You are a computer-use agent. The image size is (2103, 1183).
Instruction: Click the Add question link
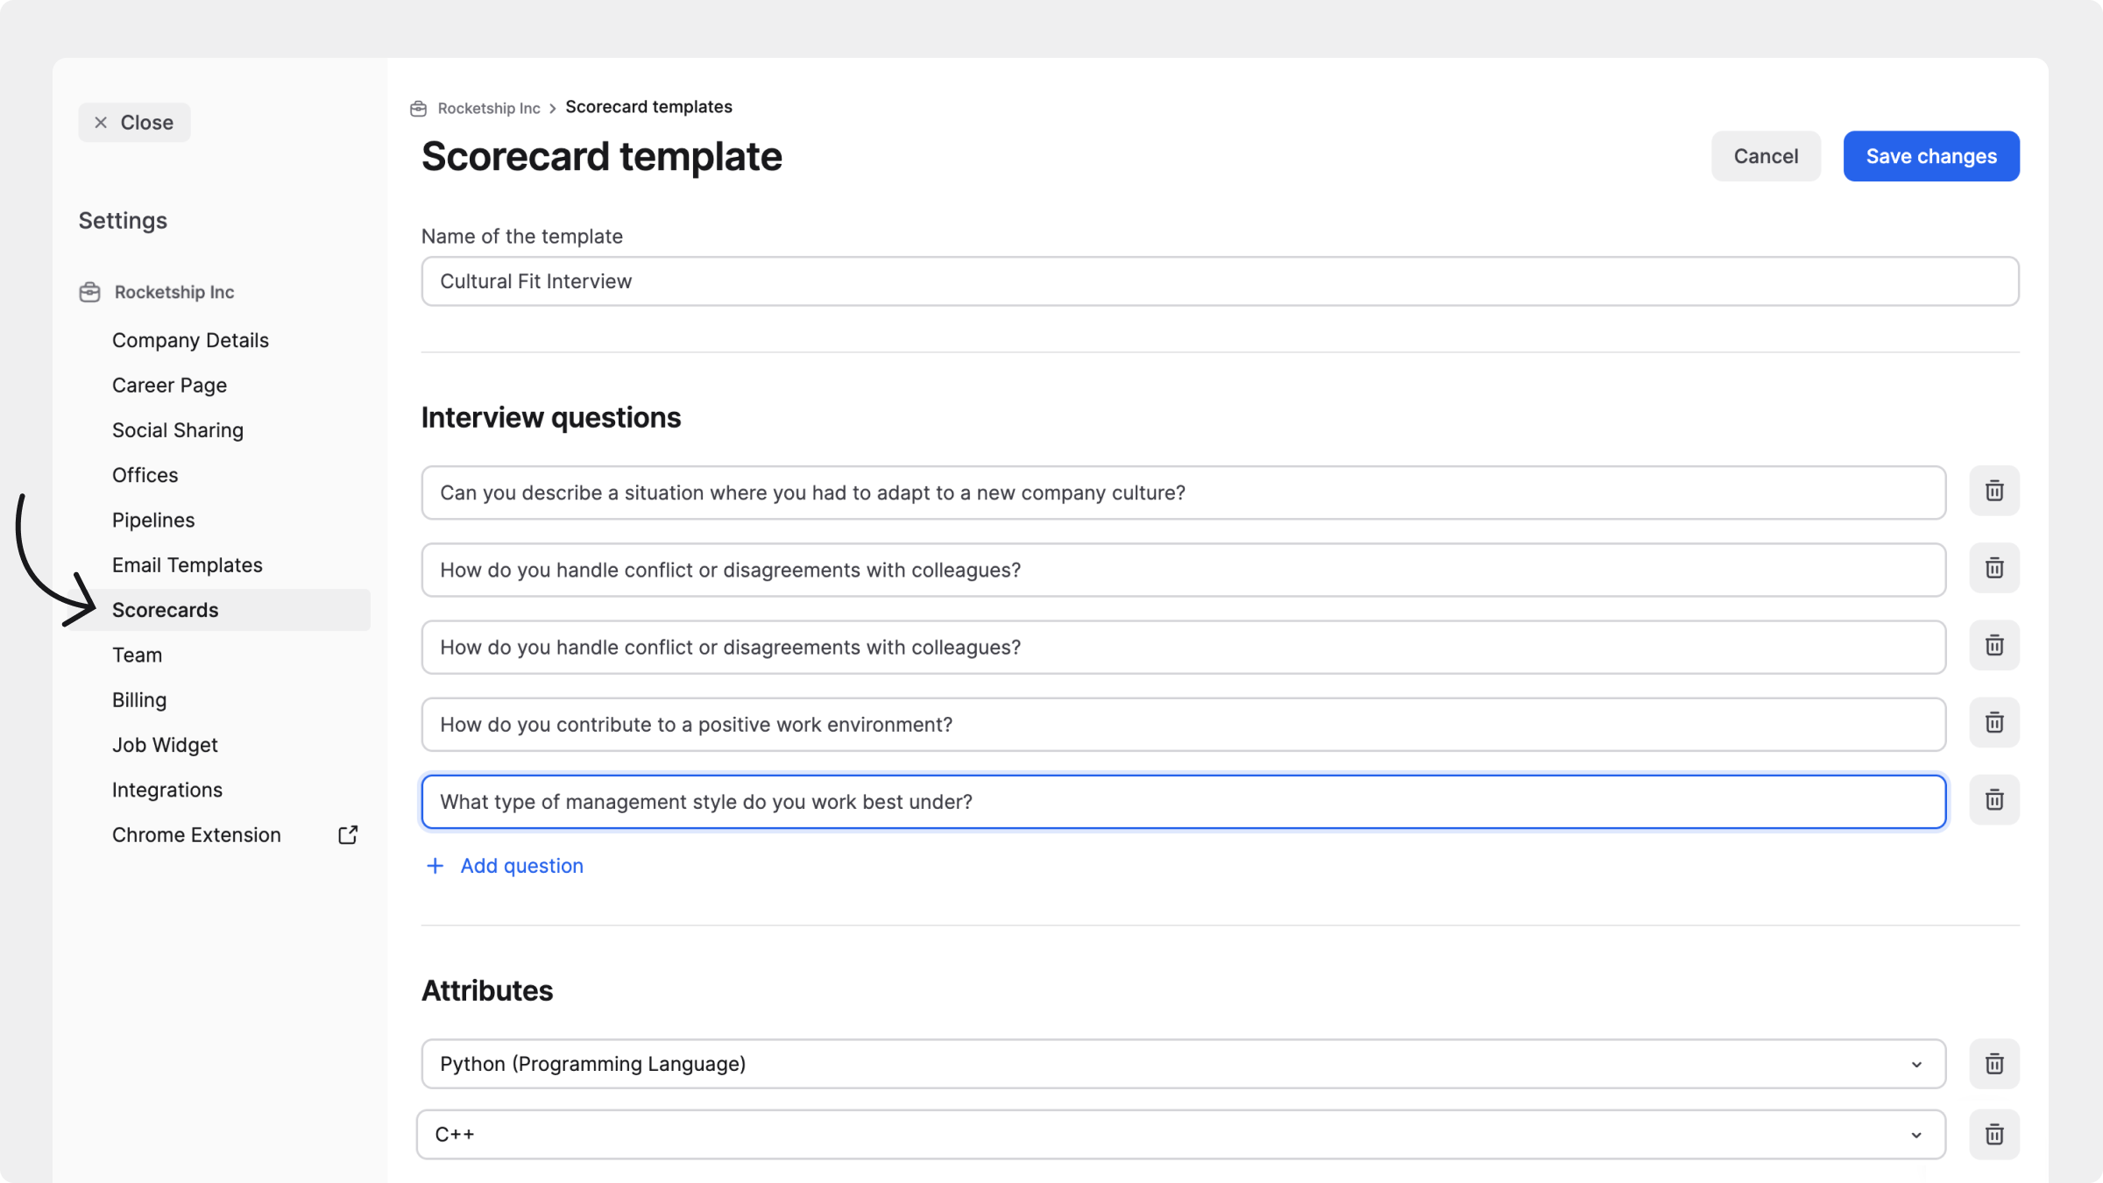pyautogui.click(x=521, y=866)
